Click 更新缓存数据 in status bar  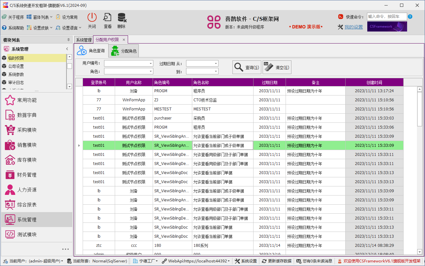[x=277, y=261]
